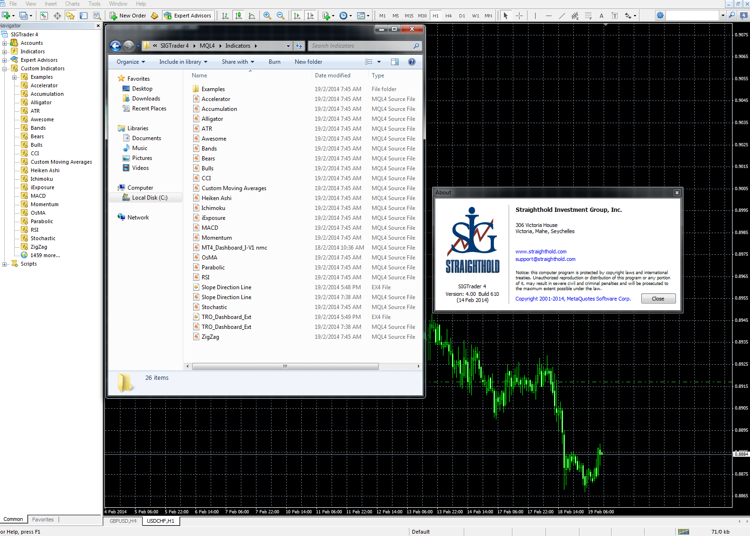
Task: Toggle the H4 timeframe button
Action: 449,16
